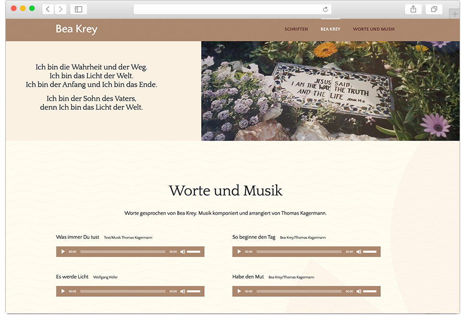Open a new tab with plus button
This screenshot has height=316, width=463.
[x=454, y=14]
